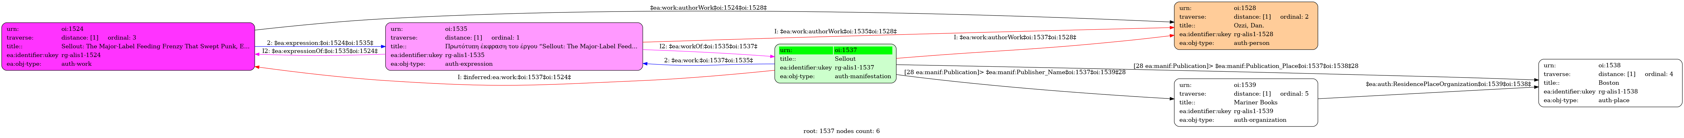Click 'ordinal: 2' in node 1528
The height and width of the screenshot is (138, 1684).
pyautogui.click(x=1294, y=16)
